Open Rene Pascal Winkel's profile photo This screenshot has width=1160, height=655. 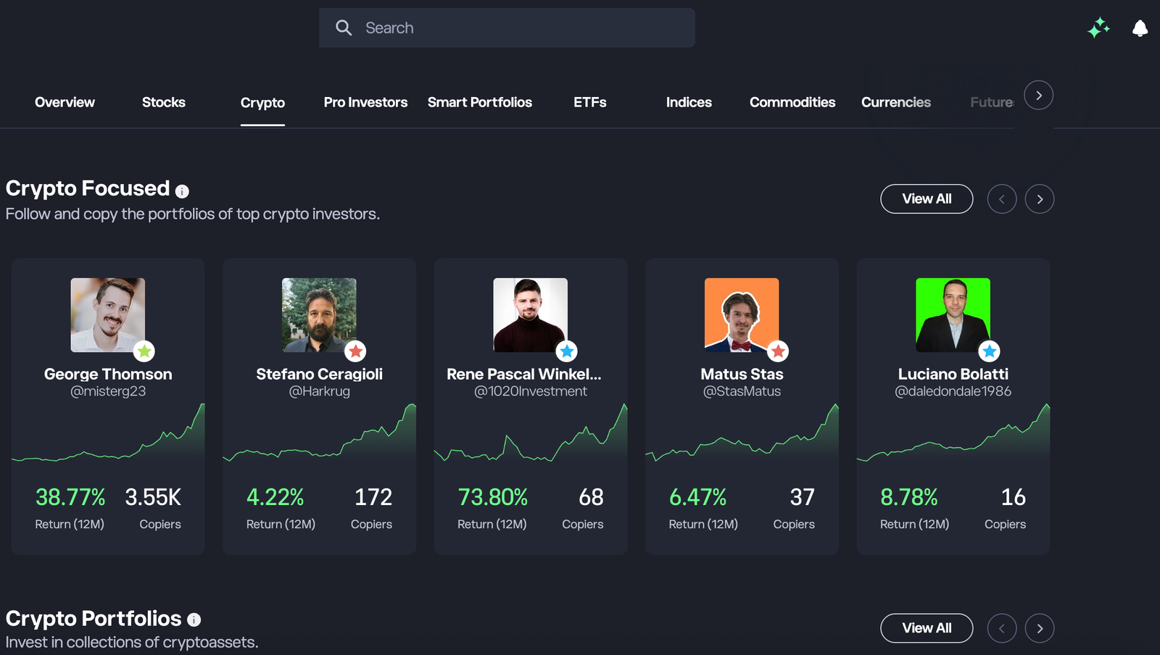click(x=531, y=315)
